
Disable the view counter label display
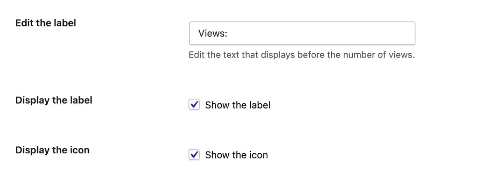point(194,105)
